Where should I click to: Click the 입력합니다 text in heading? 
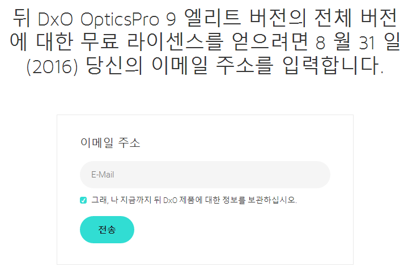[333, 65]
